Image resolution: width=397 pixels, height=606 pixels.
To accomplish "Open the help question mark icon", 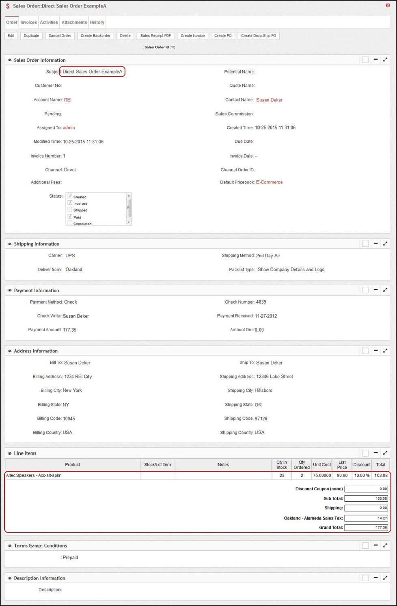I will pos(388,5).
